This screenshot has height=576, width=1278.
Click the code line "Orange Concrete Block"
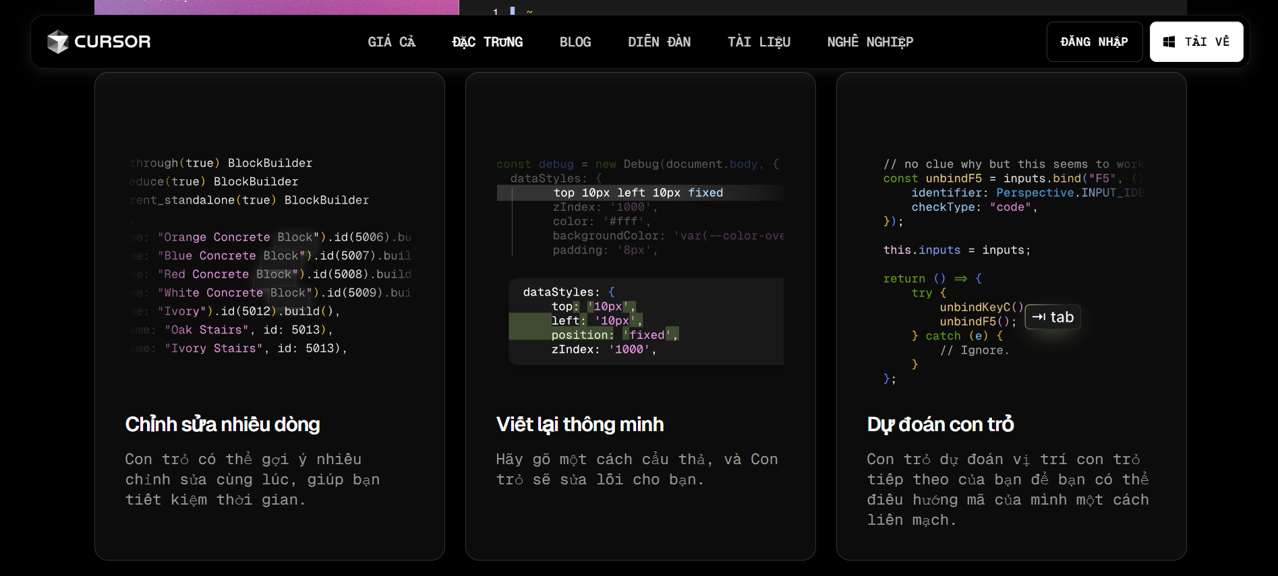tap(271, 237)
